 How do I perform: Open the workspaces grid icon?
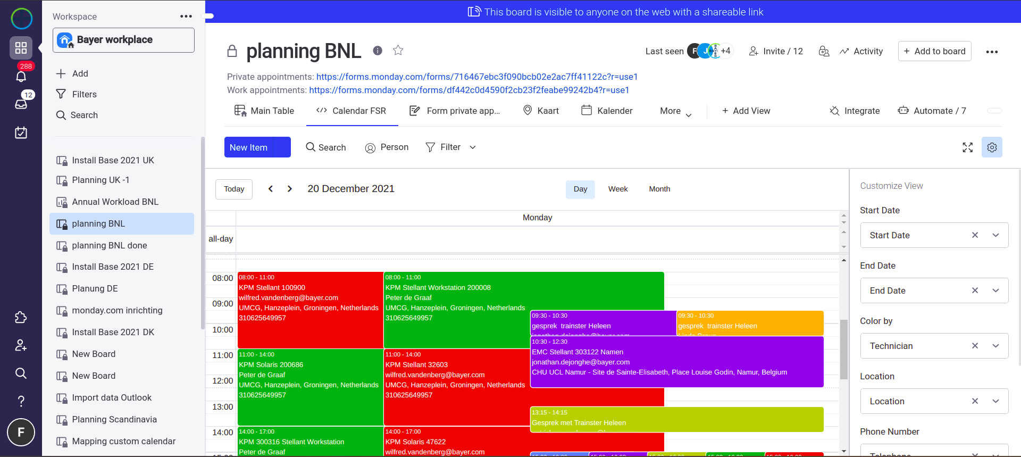coord(21,48)
